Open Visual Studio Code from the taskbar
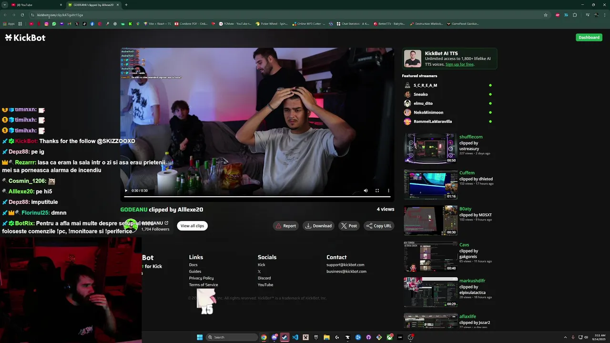 (295, 337)
